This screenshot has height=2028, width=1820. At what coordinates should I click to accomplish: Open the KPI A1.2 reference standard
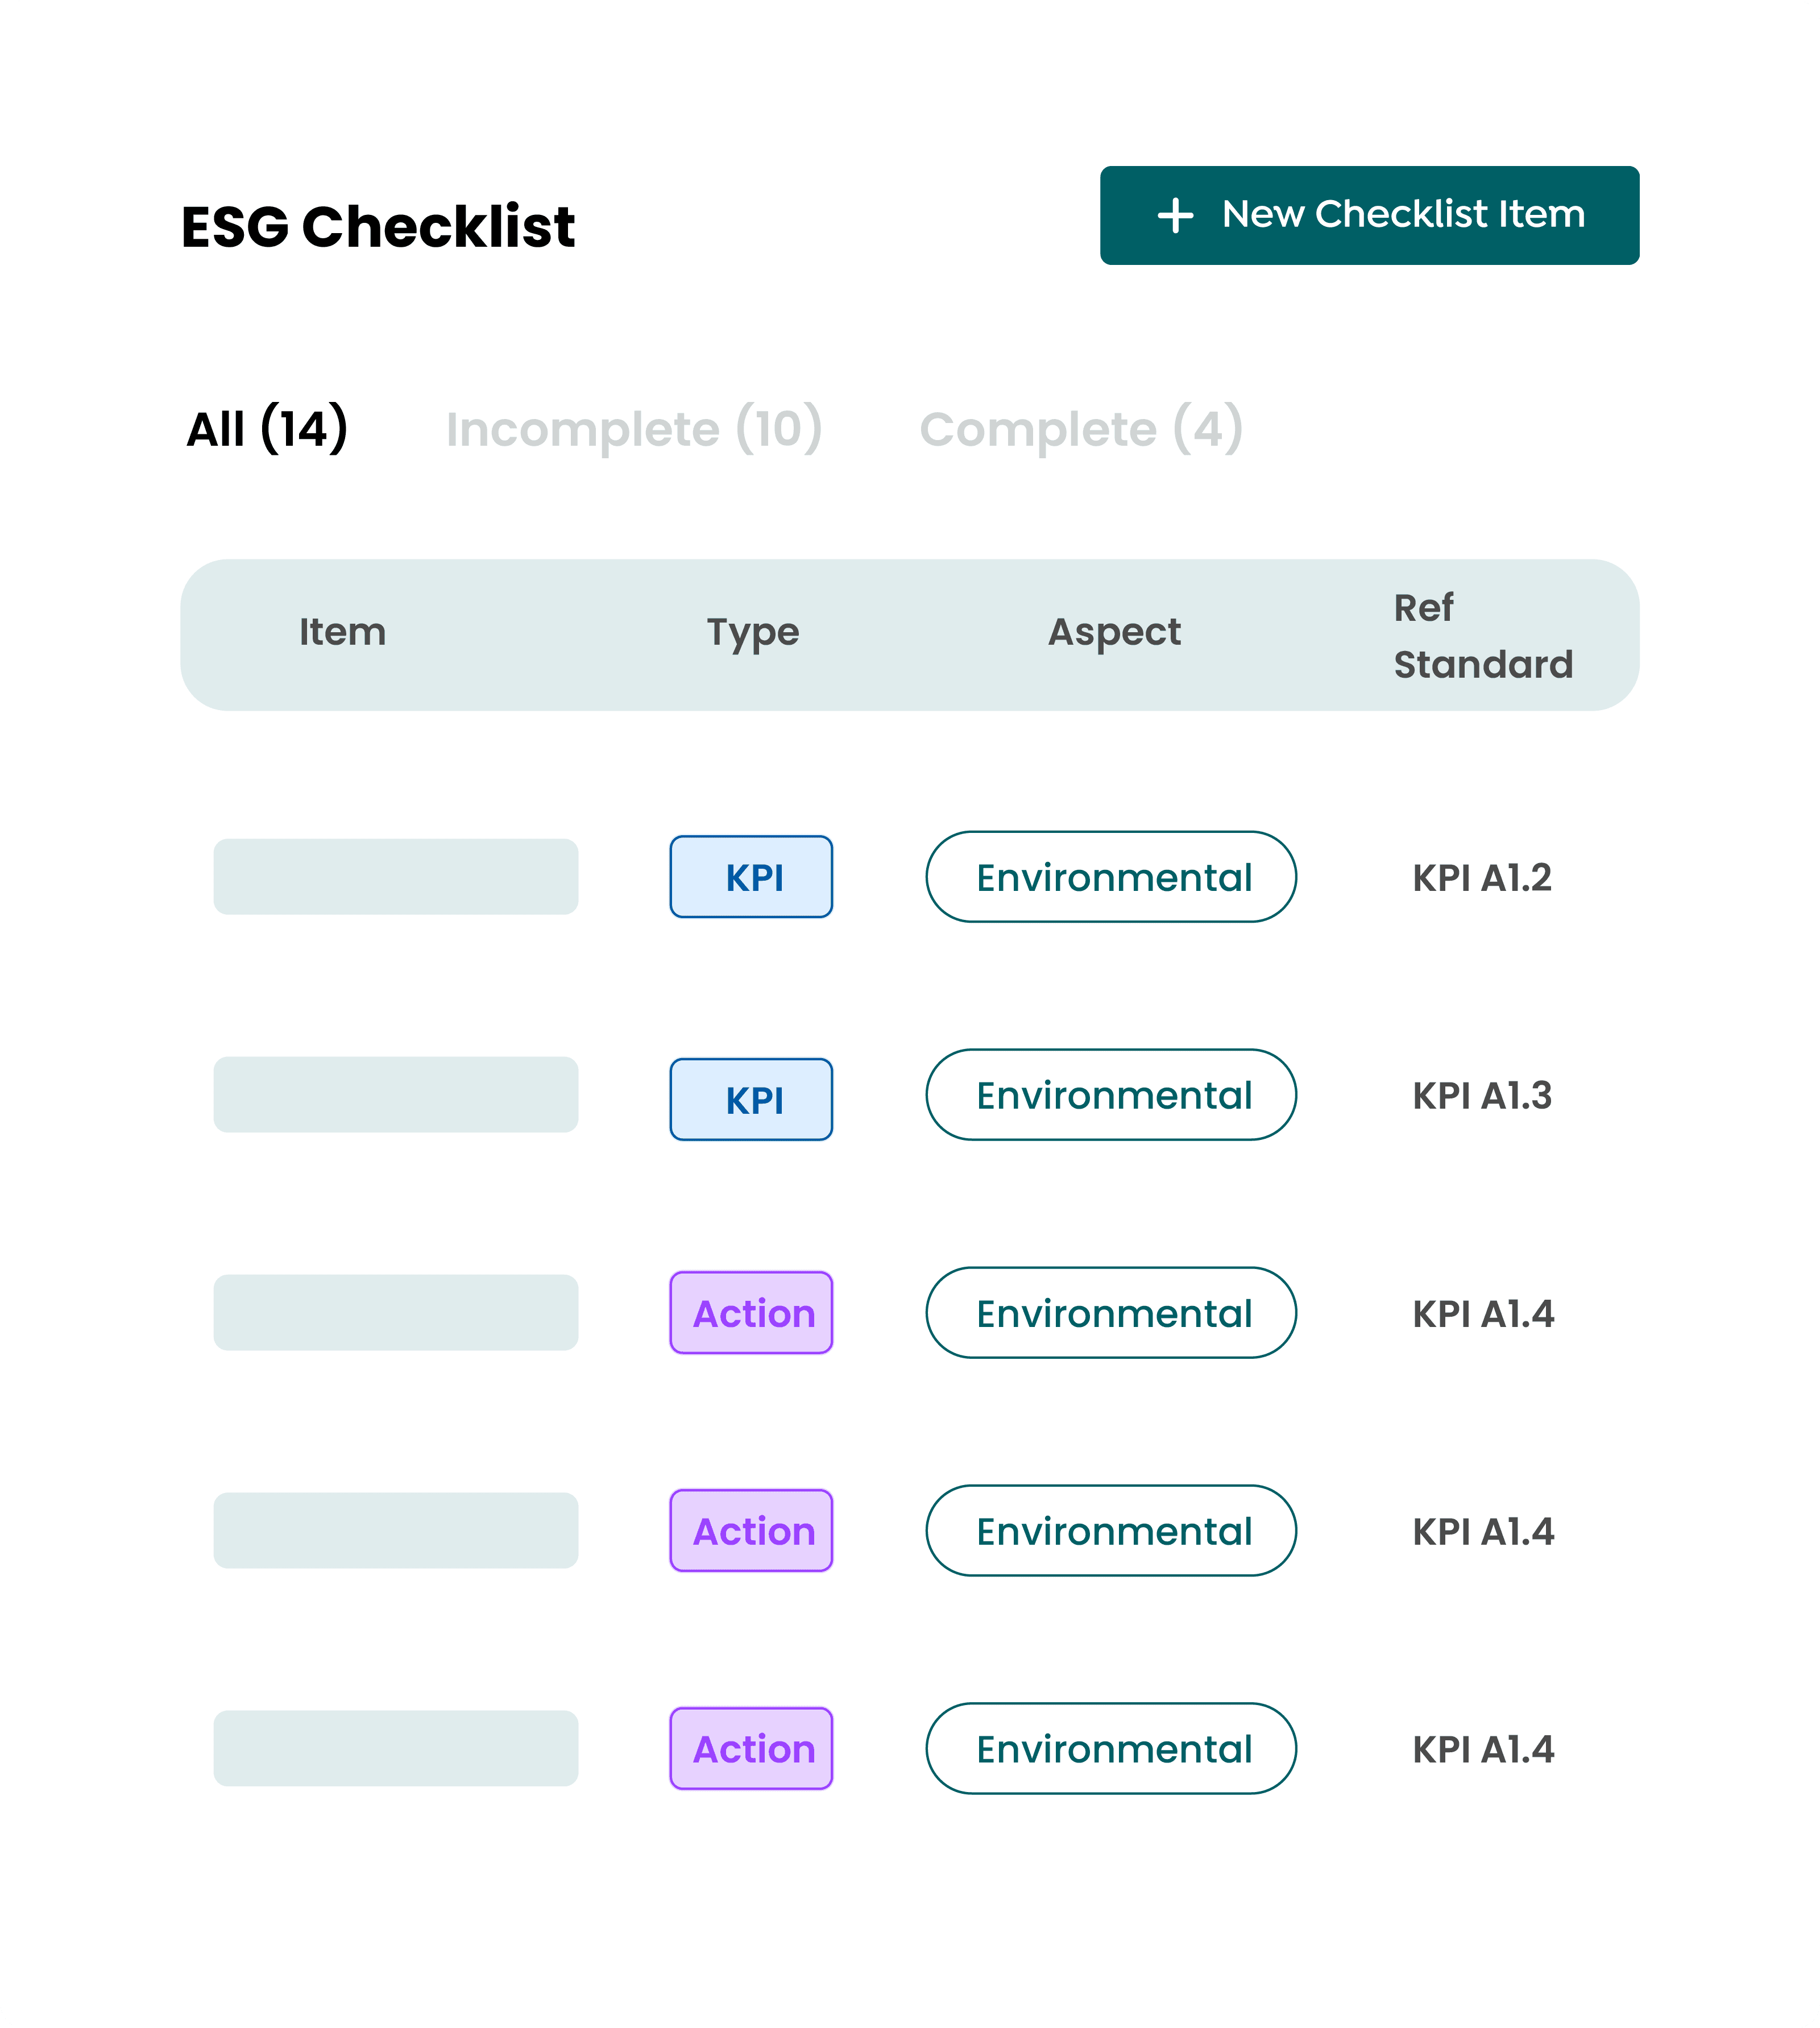pos(1481,878)
